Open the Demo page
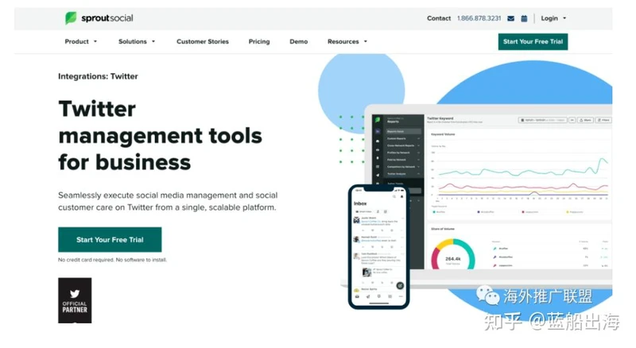 [299, 41]
